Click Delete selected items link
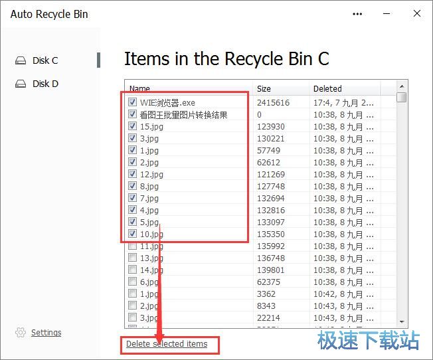This screenshot has width=433, height=360. [x=167, y=344]
